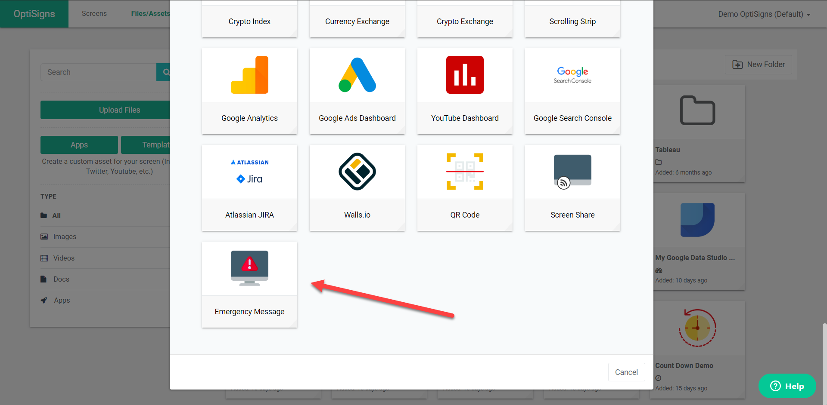Screen dimensions: 827x405
Task: Click the Templates button
Action: click(146, 145)
